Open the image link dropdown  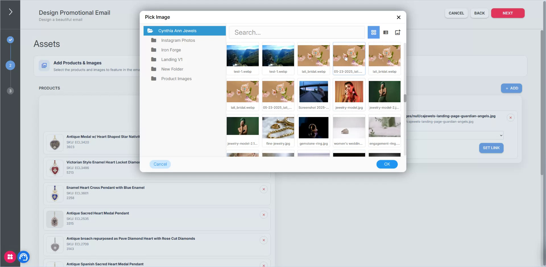[x=455, y=135]
